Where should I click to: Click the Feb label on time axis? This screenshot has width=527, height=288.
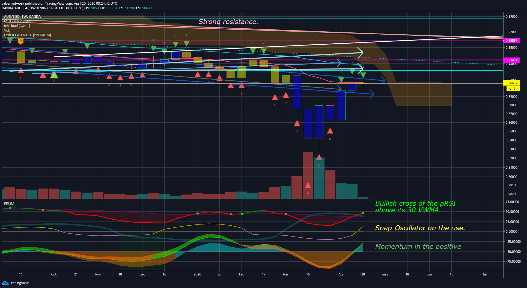coord(242,274)
